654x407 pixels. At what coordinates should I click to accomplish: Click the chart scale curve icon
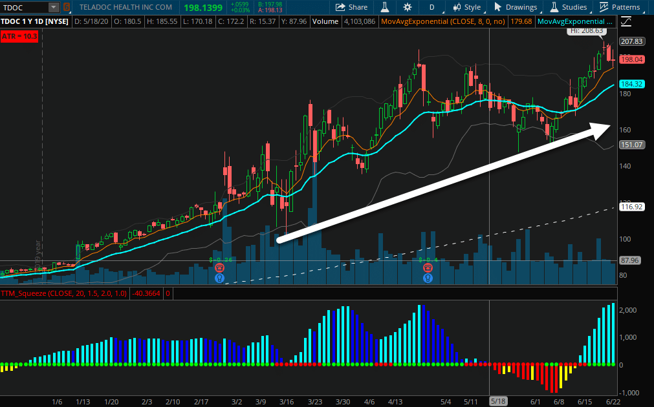pos(626,21)
